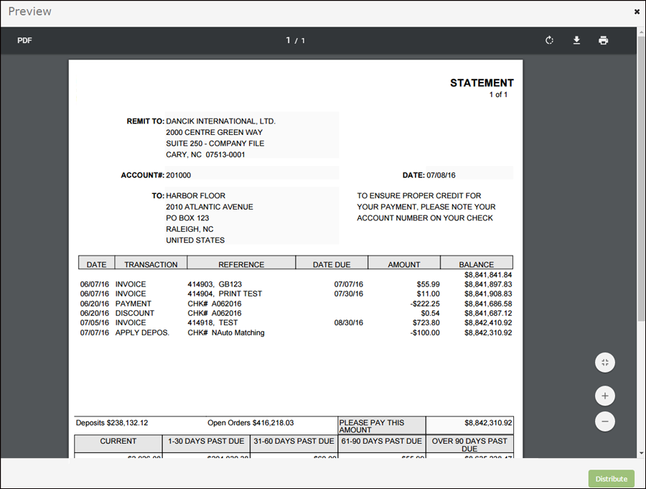Click the PDF title label in toolbar
Image resolution: width=646 pixels, height=489 pixels.
[x=25, y=40]
